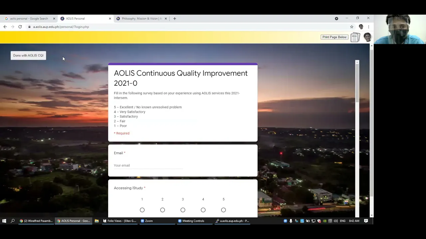Viewport: 426px width, 239px height.
Task: Focus the Your email input field
Action: [148, 165]
